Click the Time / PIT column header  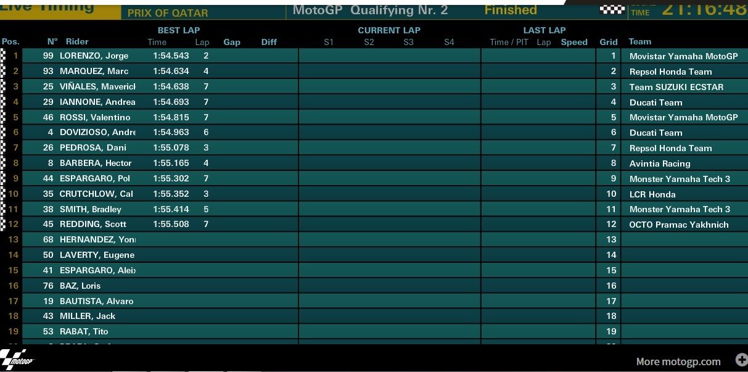[509, 43]
